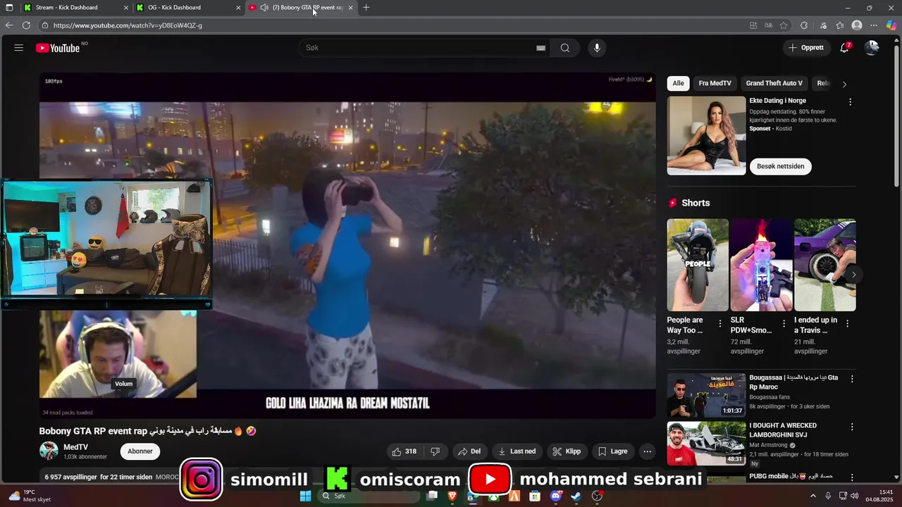
Task: Start voice search with microphone icon
Action: [x=597, y=48]
